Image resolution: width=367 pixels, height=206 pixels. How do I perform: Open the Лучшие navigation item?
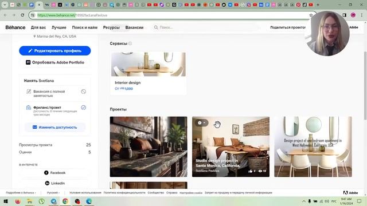[58, 27]
